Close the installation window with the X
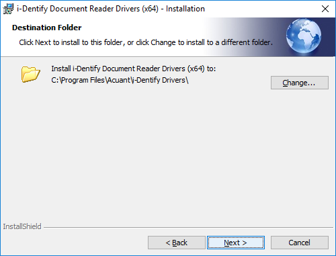The height and width of the screenshot is (256, 336). coord(325,9)
